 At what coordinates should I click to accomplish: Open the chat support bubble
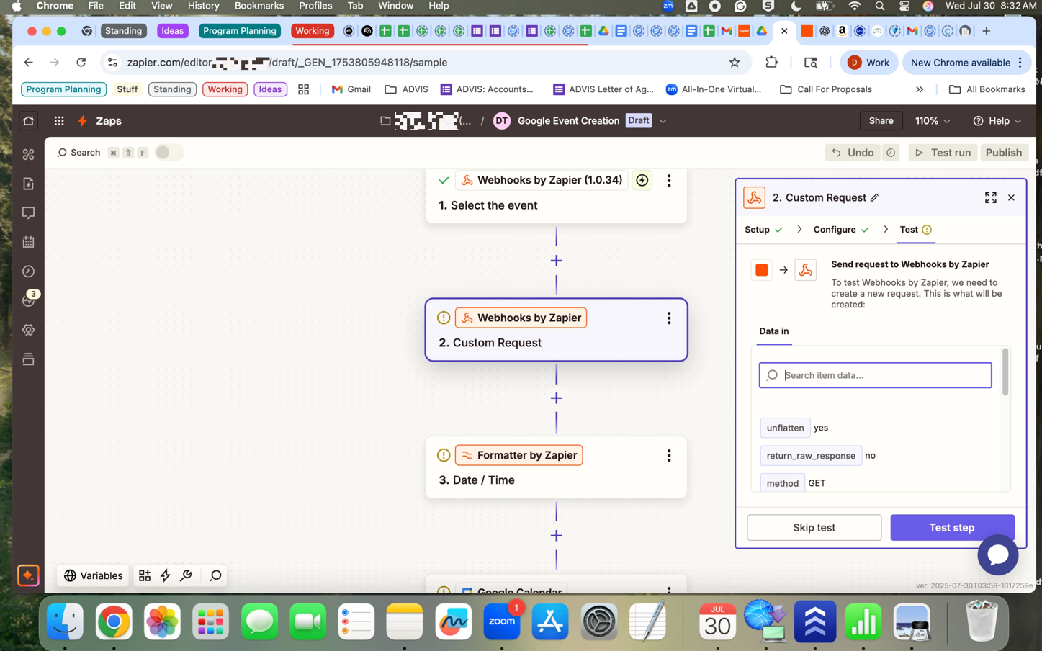[x=997, y=555]
